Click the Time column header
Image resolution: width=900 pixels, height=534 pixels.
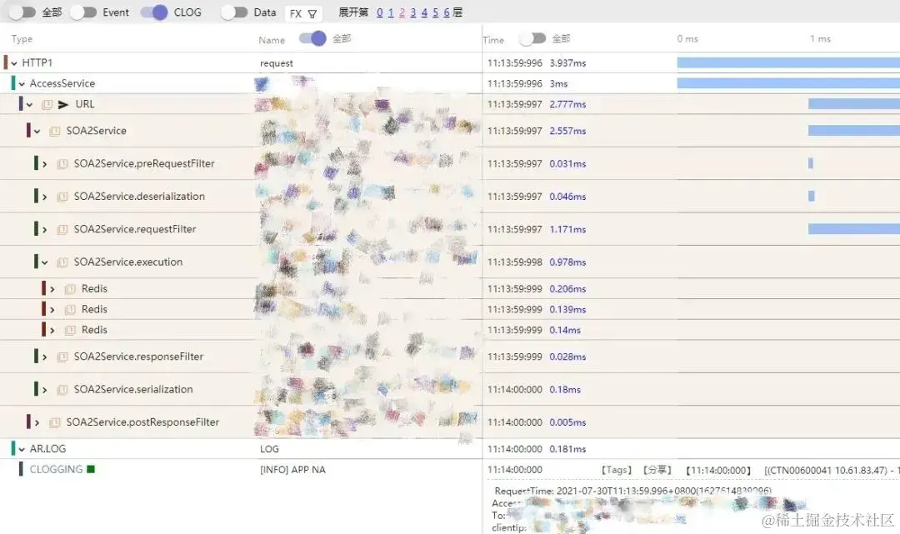493,40
